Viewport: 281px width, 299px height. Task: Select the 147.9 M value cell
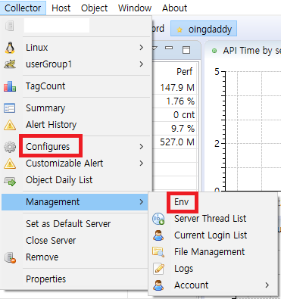(x=177, y=88)
